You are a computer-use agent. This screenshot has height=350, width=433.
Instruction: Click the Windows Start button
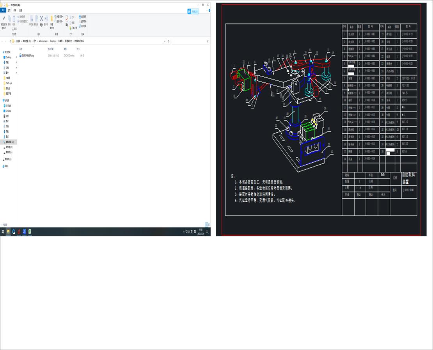[x=3, y=231]
